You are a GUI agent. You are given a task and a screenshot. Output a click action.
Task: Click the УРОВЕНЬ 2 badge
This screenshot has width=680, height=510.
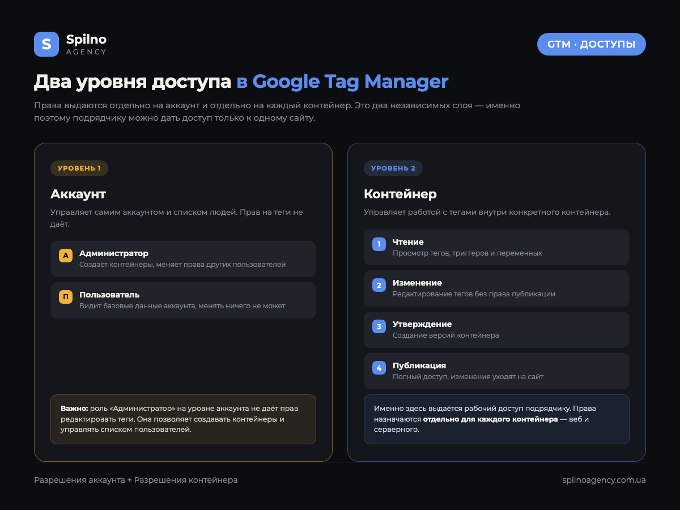pyautogui.click(x=393, y=168)
